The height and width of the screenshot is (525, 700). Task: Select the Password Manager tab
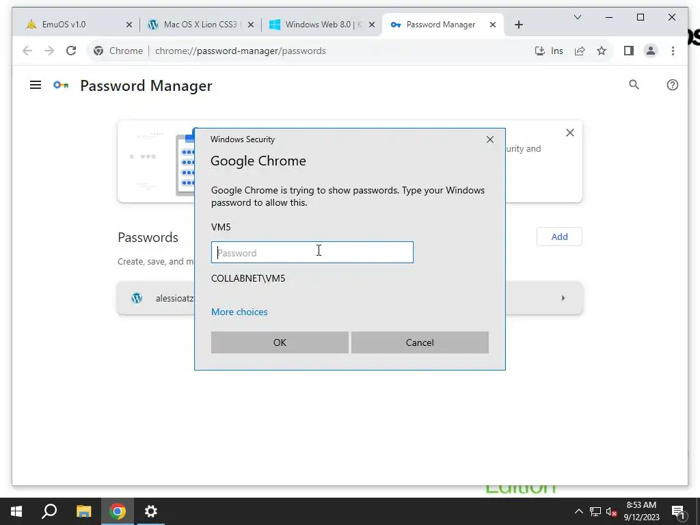[x=442, y=25]
